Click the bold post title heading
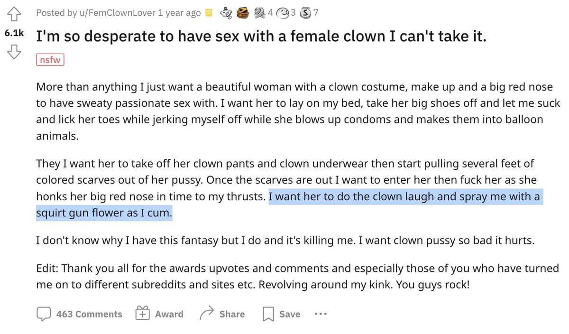The height and width of the screenshot is (334, 569). click(x=261, y=37)
